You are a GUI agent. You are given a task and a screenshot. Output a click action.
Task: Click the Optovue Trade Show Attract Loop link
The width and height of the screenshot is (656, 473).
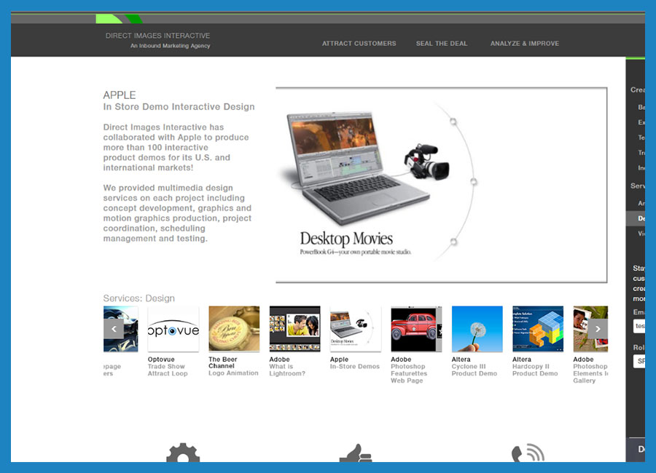pos(168,367)
